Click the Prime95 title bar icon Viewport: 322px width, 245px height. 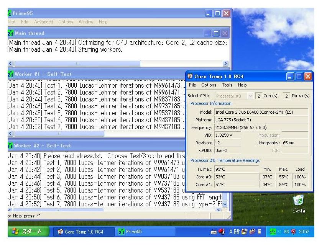coord(10,13)
